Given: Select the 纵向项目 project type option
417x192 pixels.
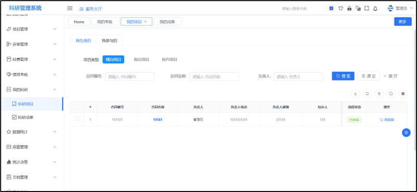Looking at the screenshot, I should click(x=141, y=60).
